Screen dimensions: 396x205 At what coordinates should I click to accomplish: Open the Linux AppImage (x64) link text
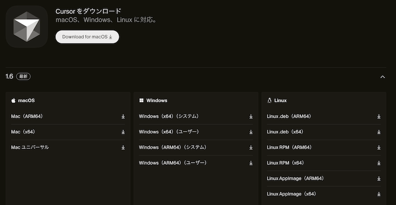pos(291,194)
